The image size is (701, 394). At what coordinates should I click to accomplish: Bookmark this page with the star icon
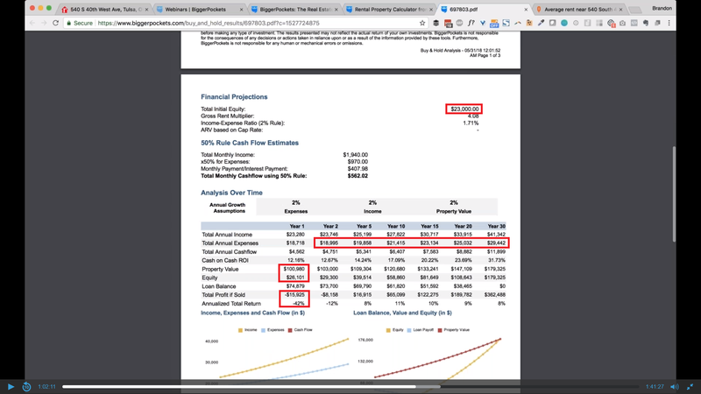coord(422,23)
